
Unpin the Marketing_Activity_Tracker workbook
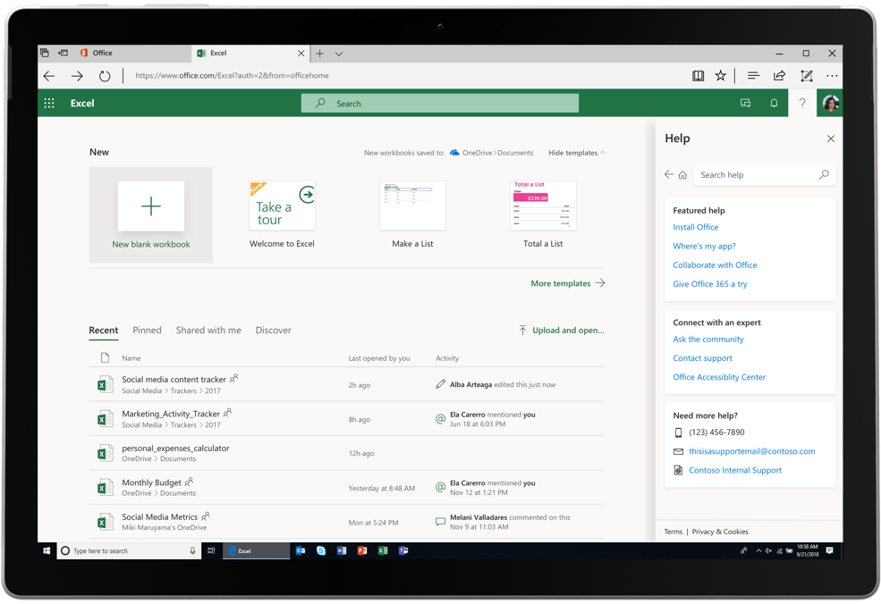227,413
